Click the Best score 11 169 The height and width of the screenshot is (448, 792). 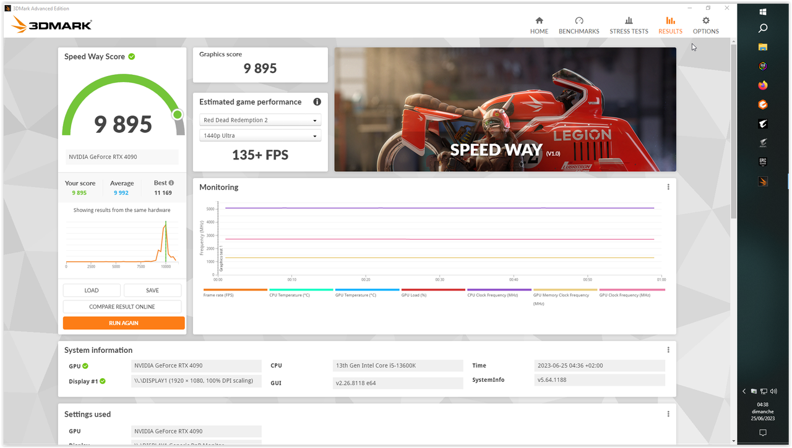pyautogui.click(x=163, y=193)
